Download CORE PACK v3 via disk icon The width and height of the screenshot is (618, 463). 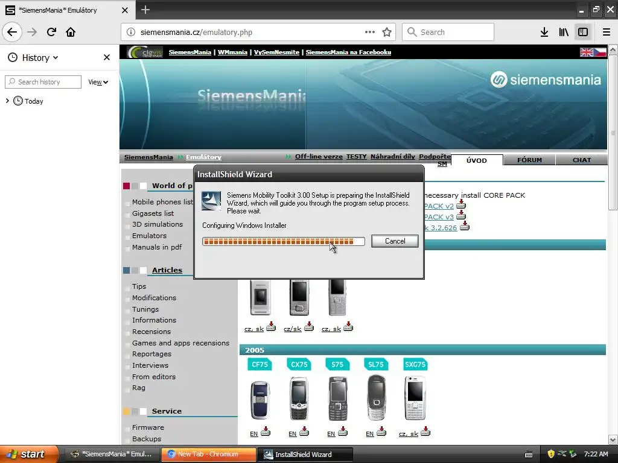[460, 216]
